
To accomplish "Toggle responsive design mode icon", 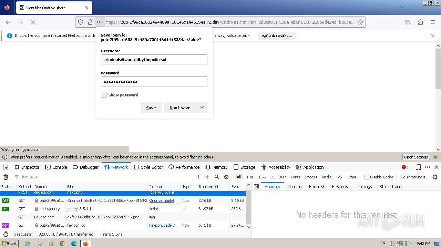I will 418,167.
